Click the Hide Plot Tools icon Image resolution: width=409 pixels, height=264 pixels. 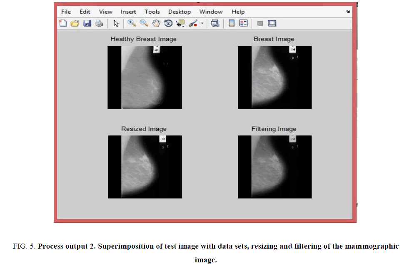tap(260, 23)
